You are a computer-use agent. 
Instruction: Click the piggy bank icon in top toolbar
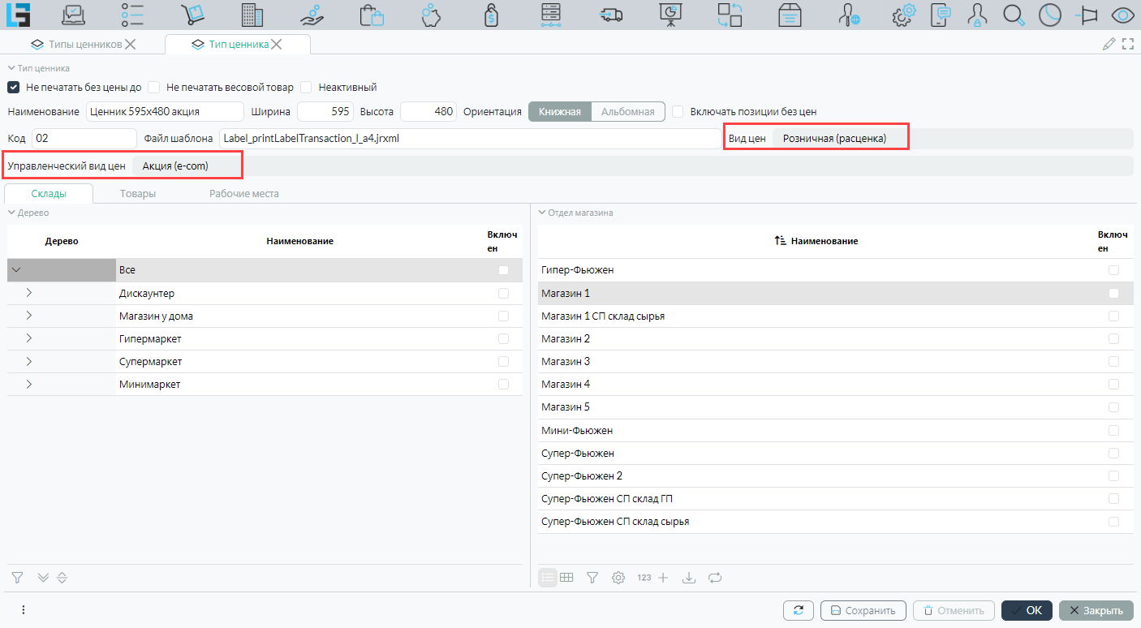431,15
